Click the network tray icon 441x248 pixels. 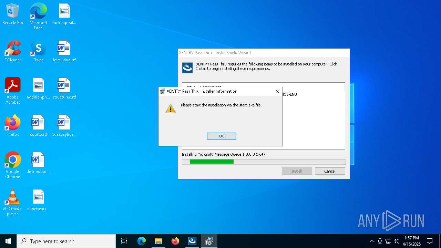point(388,241)
